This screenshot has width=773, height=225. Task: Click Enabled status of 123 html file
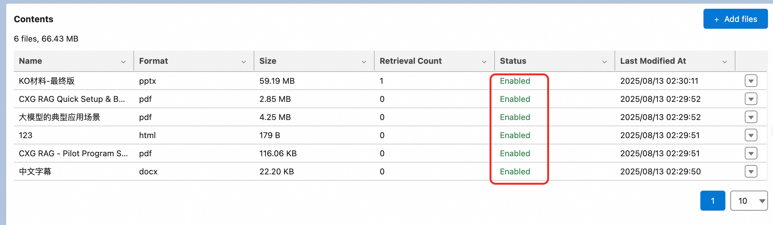tap(515, 135)
